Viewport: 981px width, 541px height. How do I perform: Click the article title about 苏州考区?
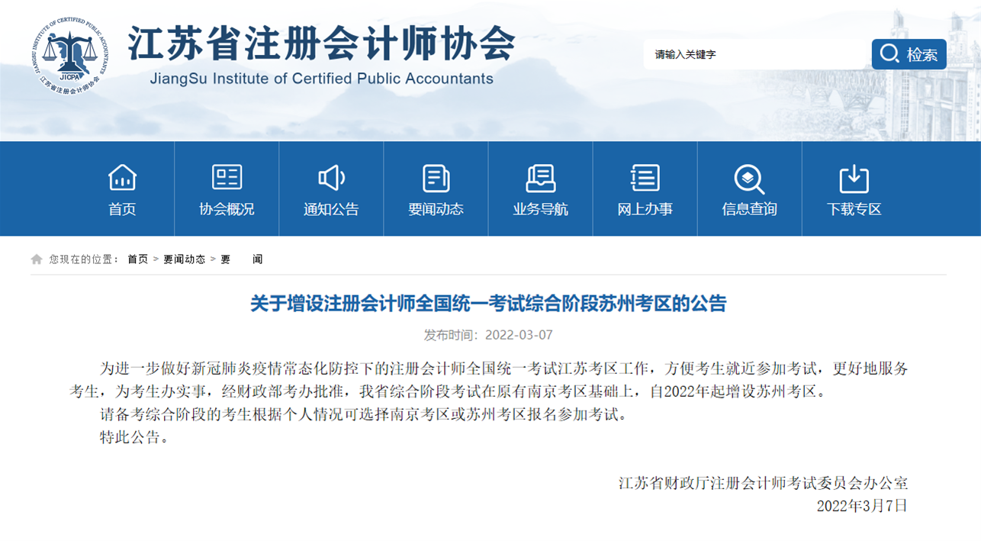[x=488, y=304]
